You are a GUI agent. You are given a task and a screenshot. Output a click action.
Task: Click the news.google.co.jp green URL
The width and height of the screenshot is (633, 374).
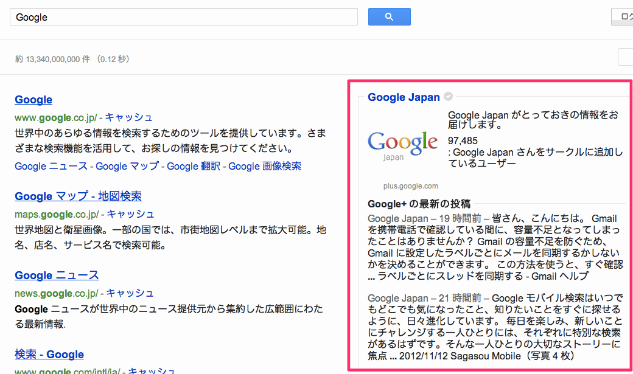pyautogui.click(x=57, y=293)
